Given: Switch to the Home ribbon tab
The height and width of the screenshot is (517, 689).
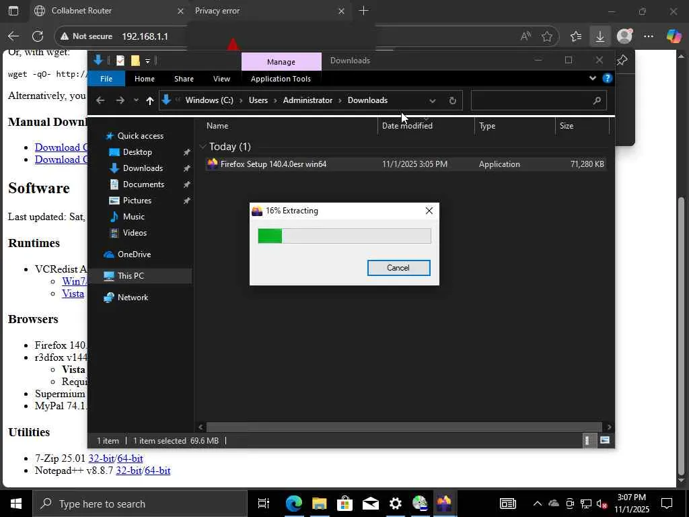Looking at the screenshot, I should 144,79.
